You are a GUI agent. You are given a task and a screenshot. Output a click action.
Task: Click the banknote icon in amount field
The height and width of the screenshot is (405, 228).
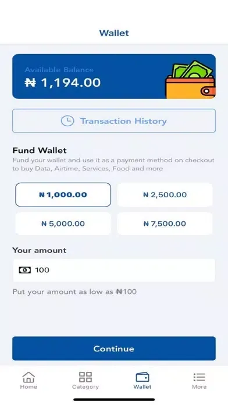click(x=25, y=270)
